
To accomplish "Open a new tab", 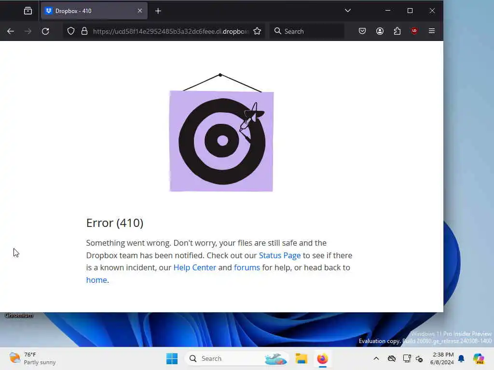I will (158, 11).
